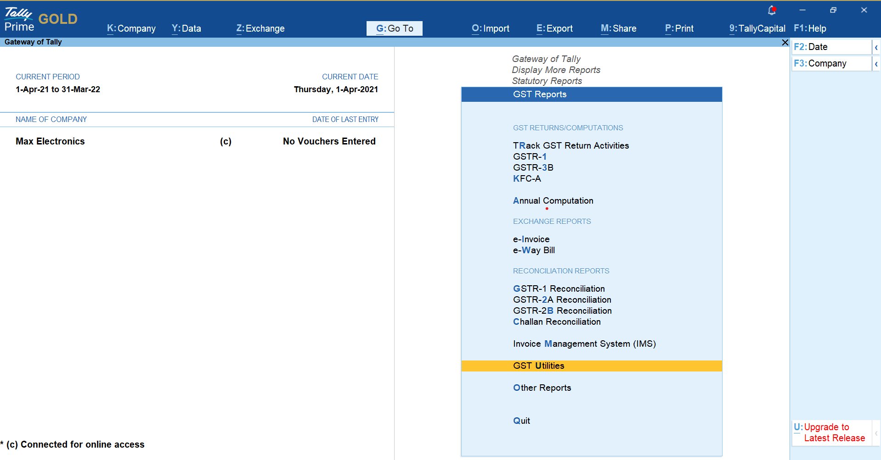The image size is (881, 460).
Task: Open the Go To search bar
Action: pyautogui.click(x=394, y=28)
